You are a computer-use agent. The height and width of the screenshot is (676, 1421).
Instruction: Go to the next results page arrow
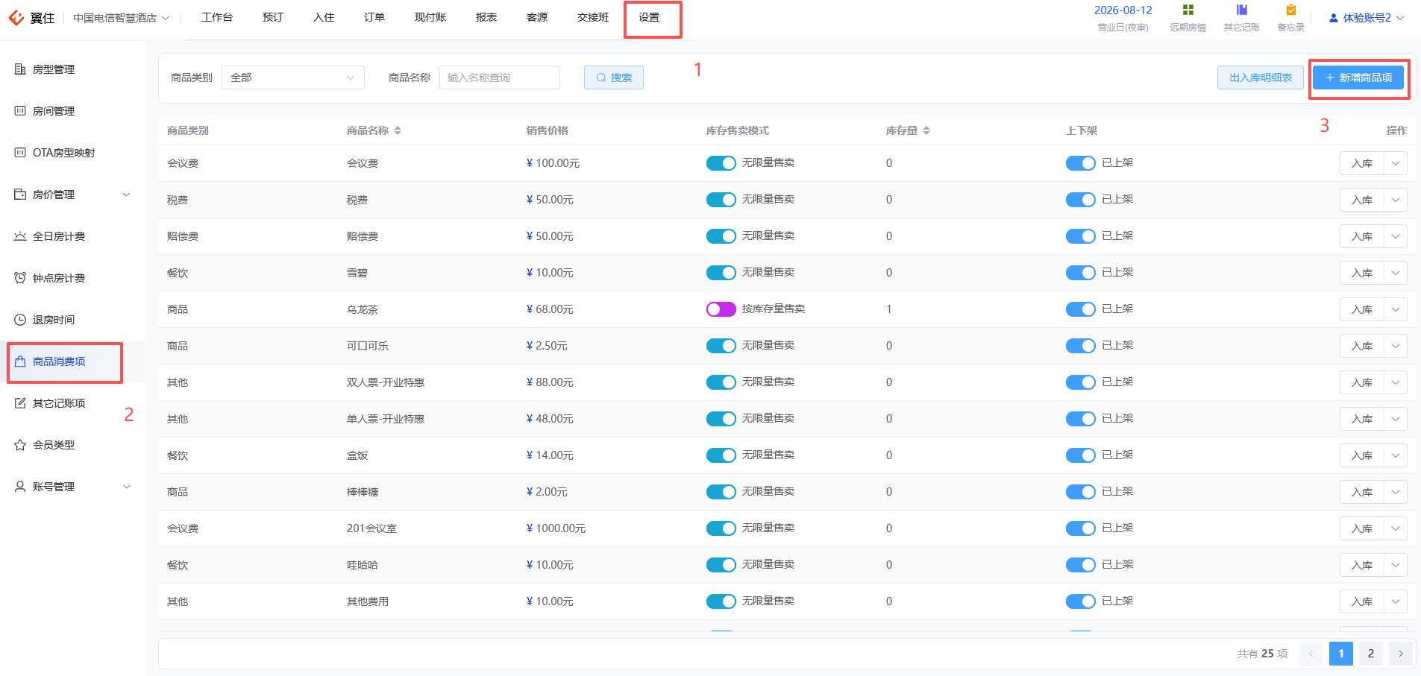[1401, 654]
